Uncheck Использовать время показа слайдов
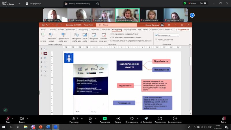This screenshot has width=231, height=130. (x=111, y=37)
